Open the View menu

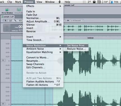pos(39,2)
